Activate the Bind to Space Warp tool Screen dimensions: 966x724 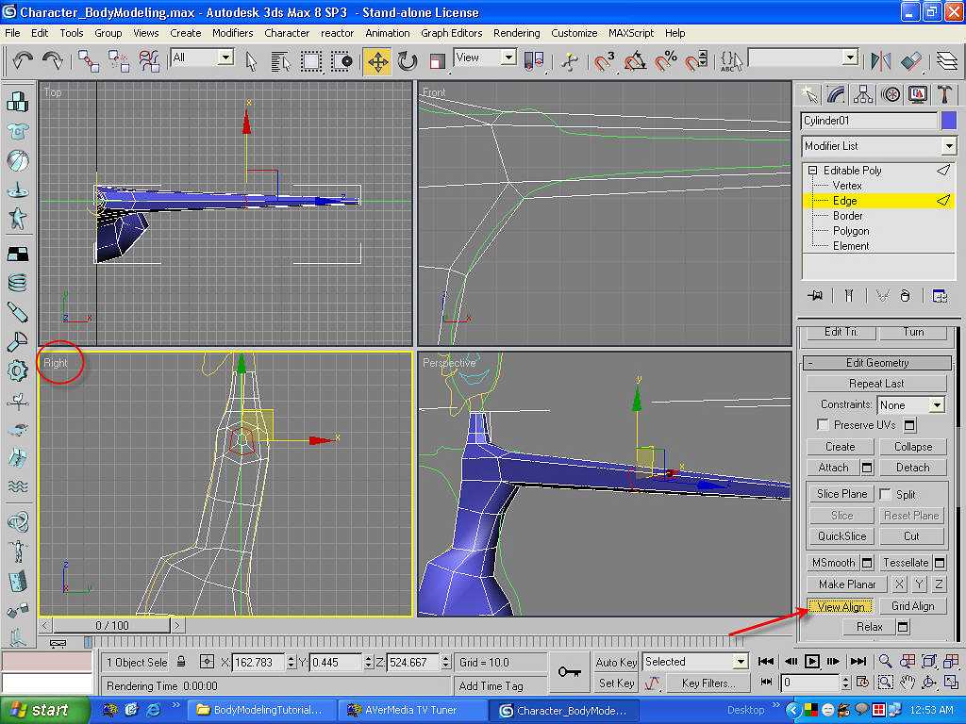149,60
